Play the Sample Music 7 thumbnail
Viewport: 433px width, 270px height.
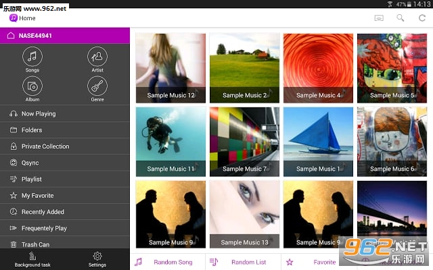[x=244, y=142]
